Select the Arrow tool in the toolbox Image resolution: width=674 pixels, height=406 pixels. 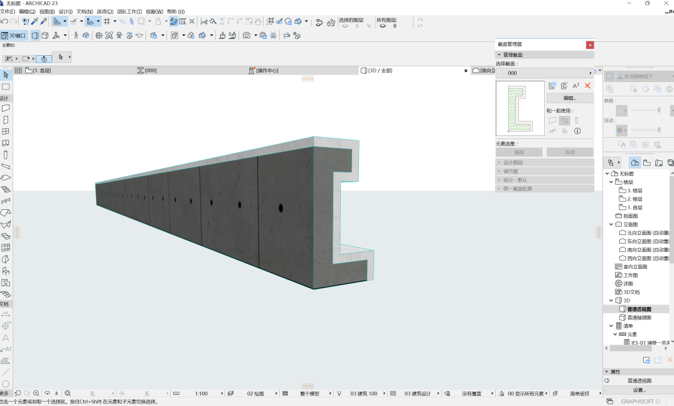(6, 75)
